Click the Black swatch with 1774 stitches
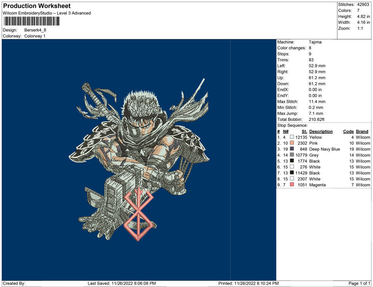 (292, 161)
